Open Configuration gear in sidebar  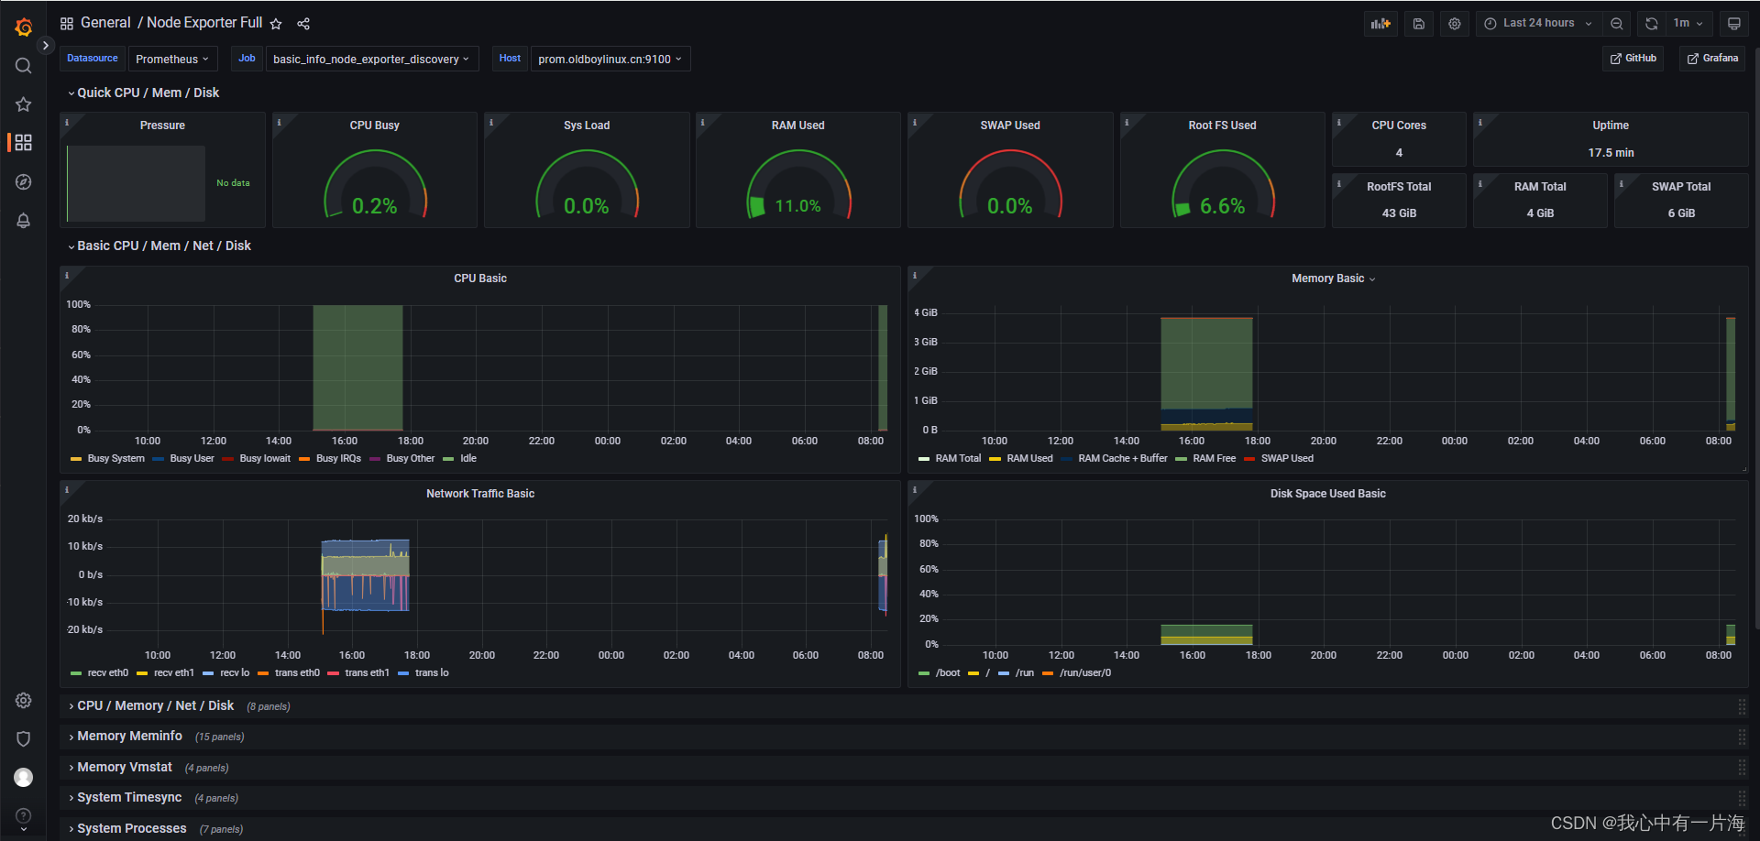(x=24, y=701)
